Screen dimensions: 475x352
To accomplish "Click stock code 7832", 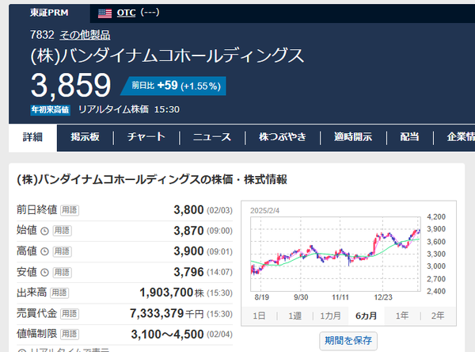I will tap(42, 35).
